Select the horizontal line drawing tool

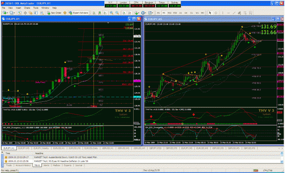pyautogui.click(x=228, y=13)
